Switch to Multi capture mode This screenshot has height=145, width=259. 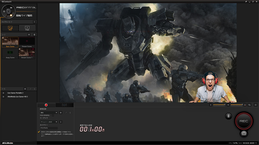click(10, 28)
